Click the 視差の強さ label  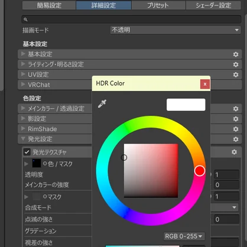click(x=39, y=242)
